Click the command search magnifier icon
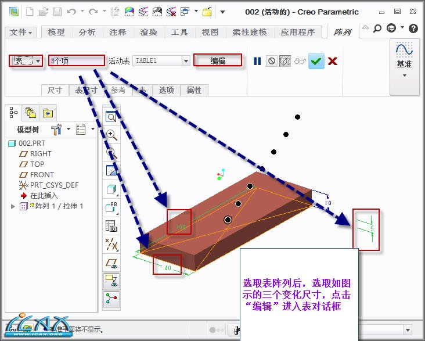This screenshot has width=425, height=341. (377, 28)
